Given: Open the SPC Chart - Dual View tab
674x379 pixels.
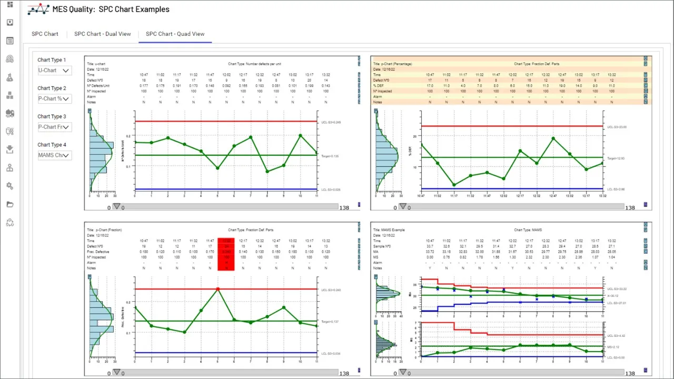Looking at the screenshot, I should click(x=102, y=34).
